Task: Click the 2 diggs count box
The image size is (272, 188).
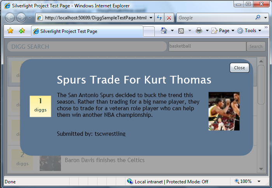Action: point(23,160)
